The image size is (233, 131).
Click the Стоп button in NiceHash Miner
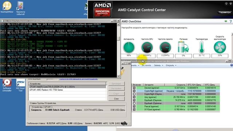(116, 99)
